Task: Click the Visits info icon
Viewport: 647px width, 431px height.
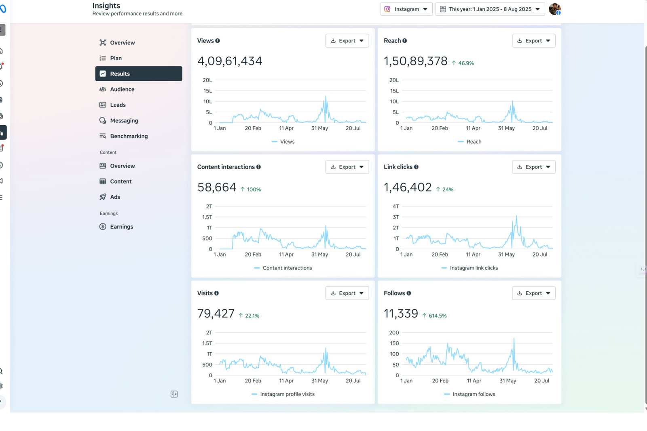Action: click(216, 293)
